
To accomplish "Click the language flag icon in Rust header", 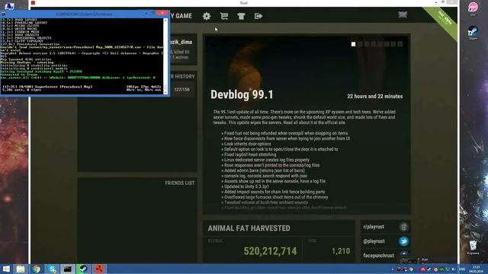I will coord(403,15).
